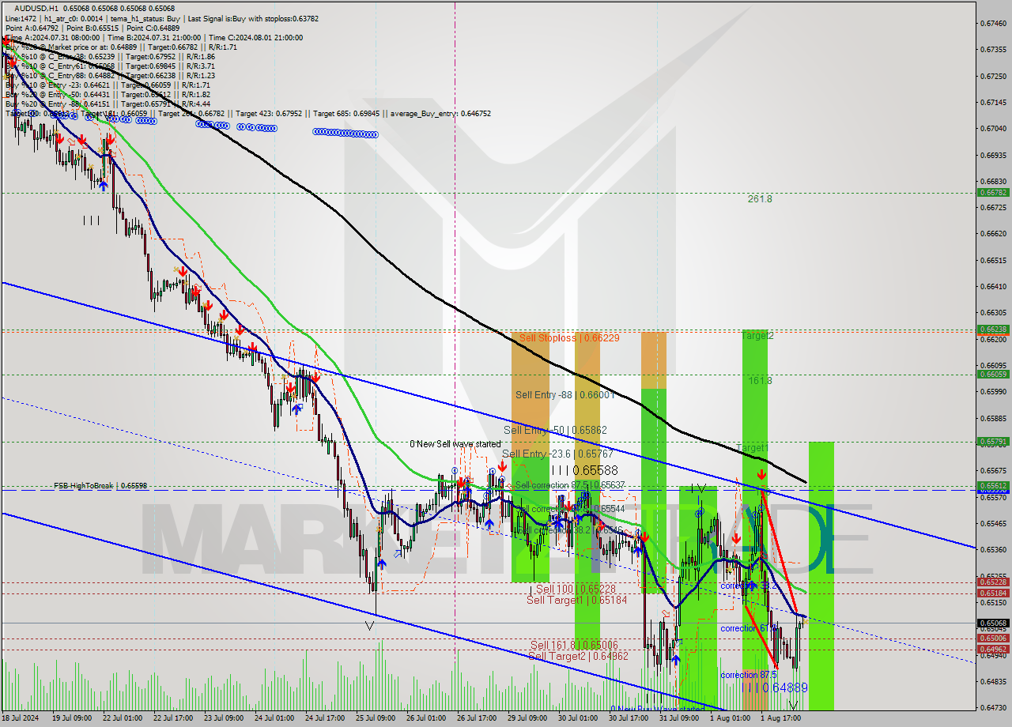The image size is (1012, 727).
Task: Click the 'I I I 0.64889' blue wave label
Action: pyautogui.click(x=775, y=688)
